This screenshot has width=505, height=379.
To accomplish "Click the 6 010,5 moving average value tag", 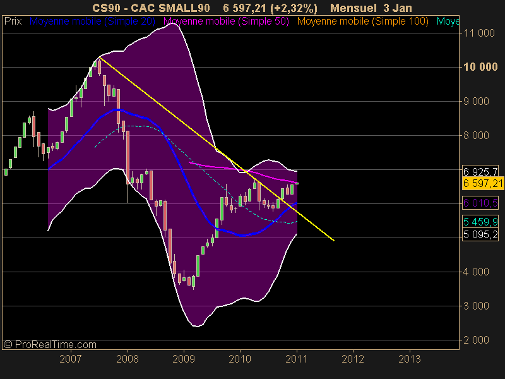I will pos(480,203).
